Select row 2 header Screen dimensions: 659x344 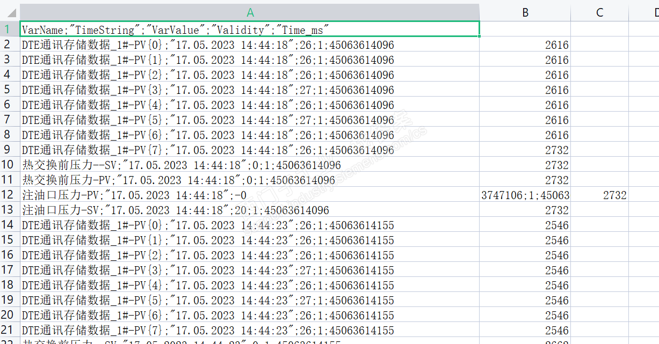pyautogui.click(x=10, y=45)
